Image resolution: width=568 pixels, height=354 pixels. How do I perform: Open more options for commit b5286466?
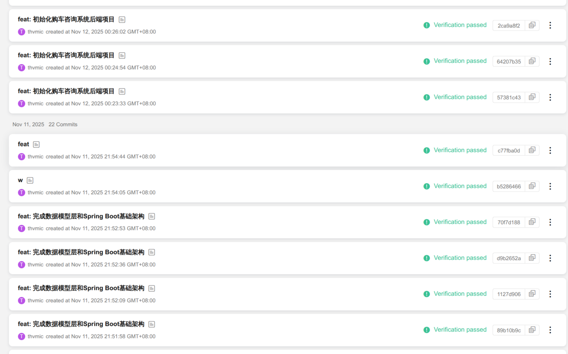click(550, 186)
